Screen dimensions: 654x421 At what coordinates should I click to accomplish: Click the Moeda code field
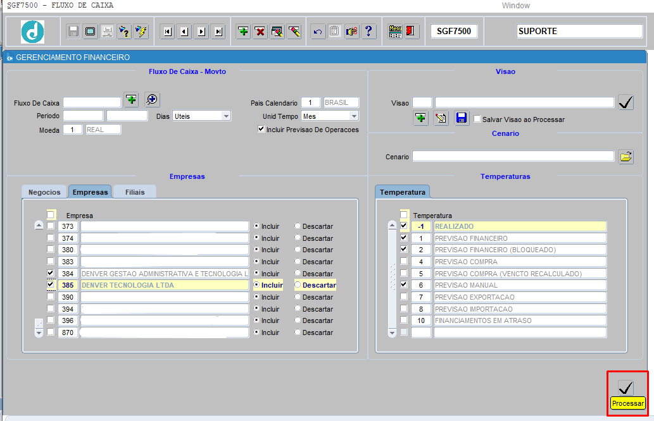pyautogui.click(x=73, y=130)
